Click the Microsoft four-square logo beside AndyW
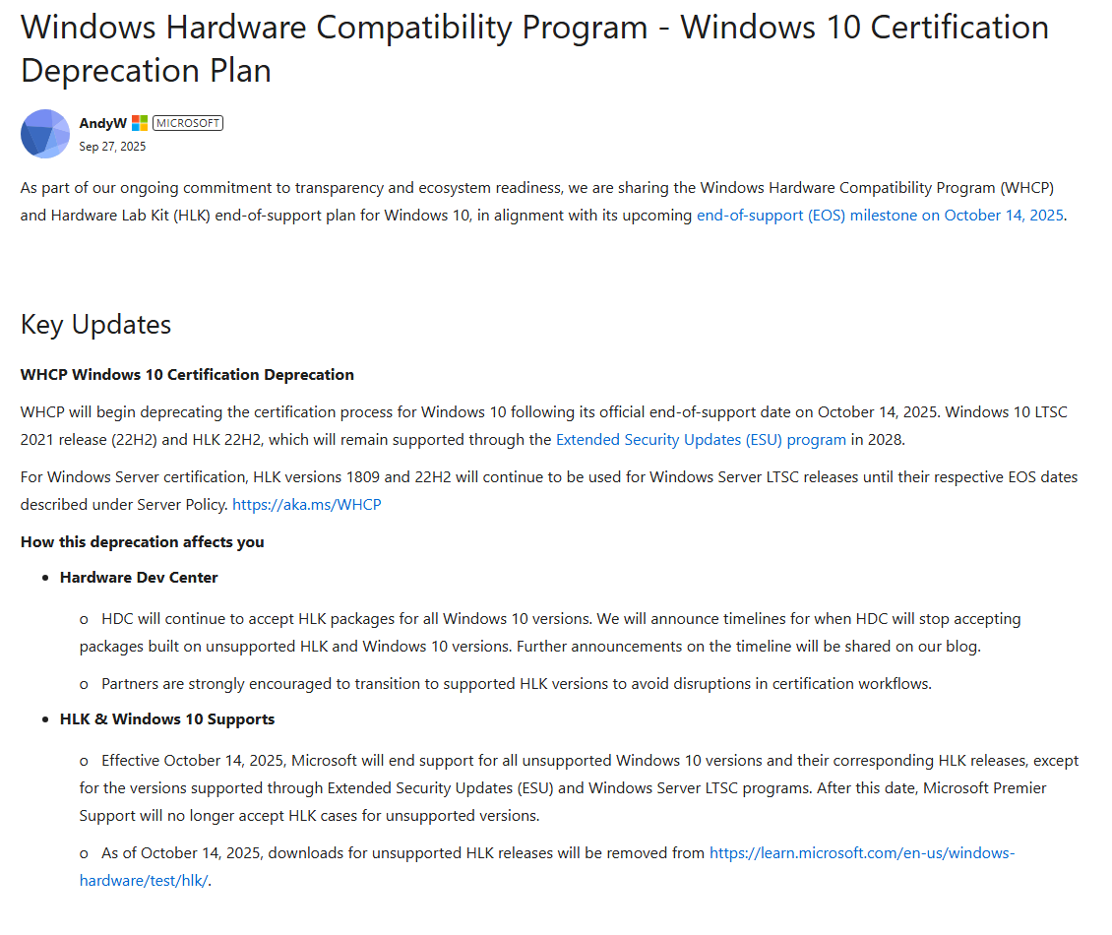 (140, 123)
